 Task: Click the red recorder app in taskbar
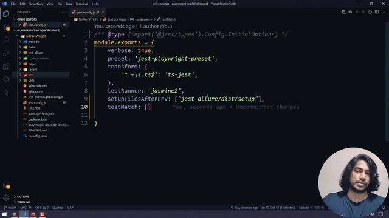click(43, 214)
